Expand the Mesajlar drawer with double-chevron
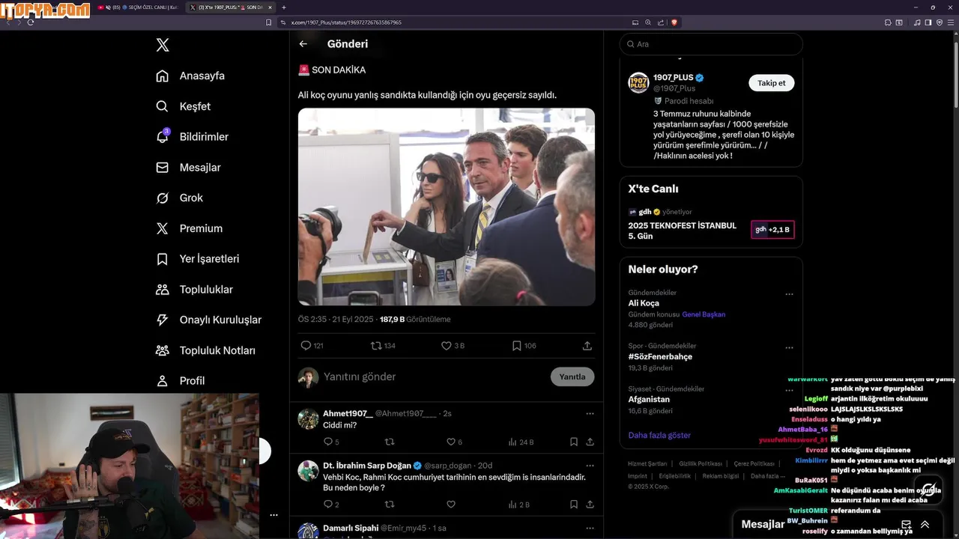 [925, 524]
